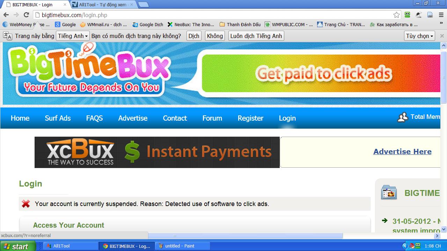
Task: Click the Không button in translate bar
Action: [215, 36]
